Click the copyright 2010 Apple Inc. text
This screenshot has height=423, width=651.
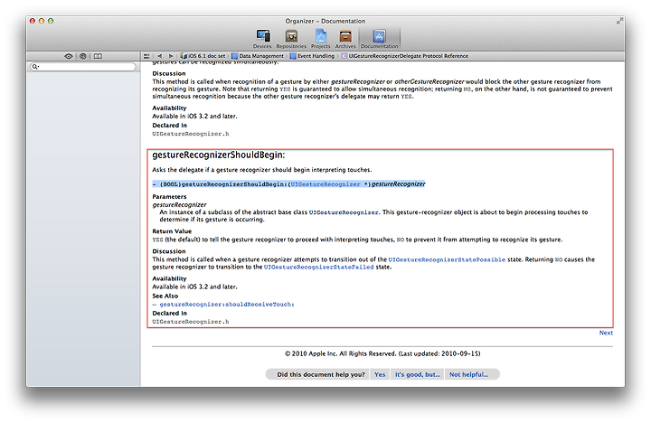point(382,353)
